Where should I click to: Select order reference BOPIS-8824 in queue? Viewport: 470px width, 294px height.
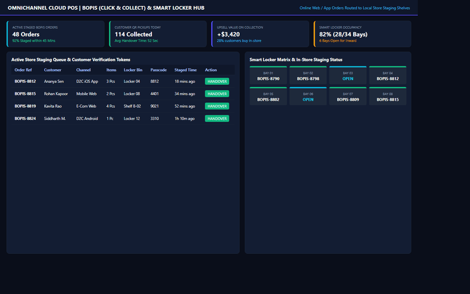pyautogui.click(x=25, y=119)
